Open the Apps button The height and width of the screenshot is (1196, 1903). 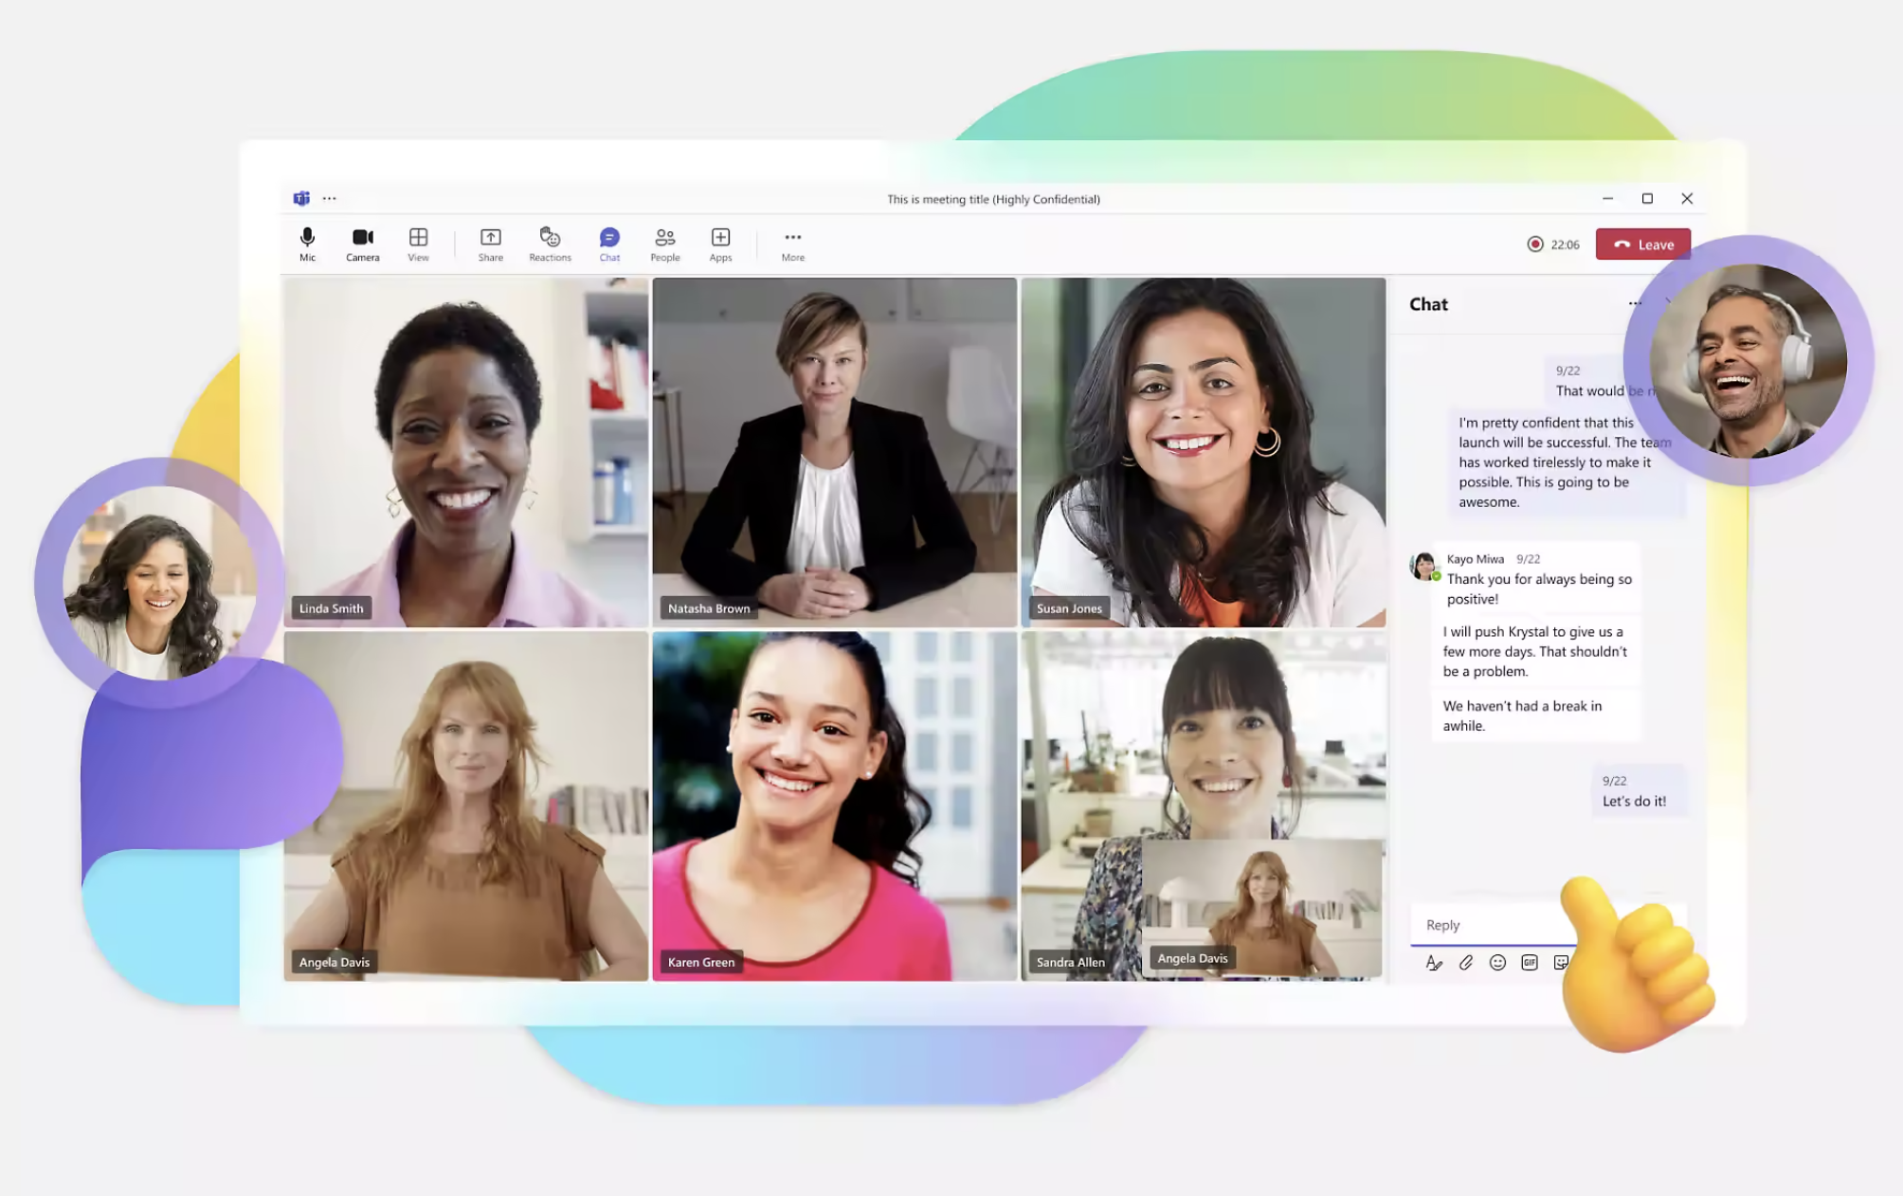(x=720, y=244)
